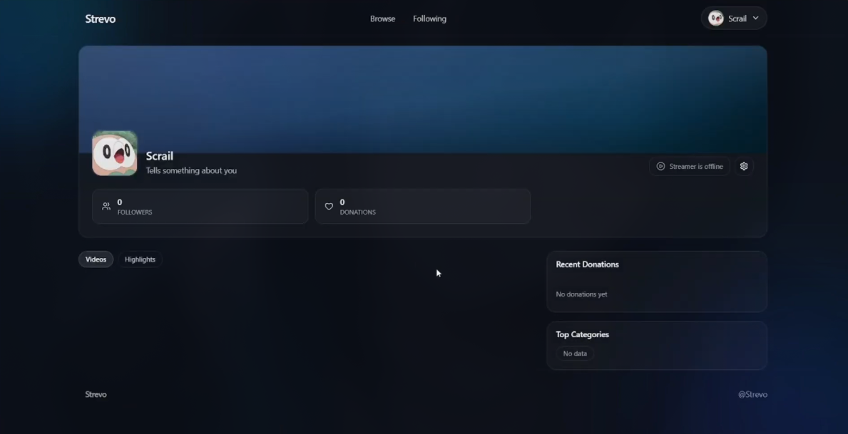The image size is (848, 434).
Task: Click the play icon beside offline status
Action: click(660, 166)
